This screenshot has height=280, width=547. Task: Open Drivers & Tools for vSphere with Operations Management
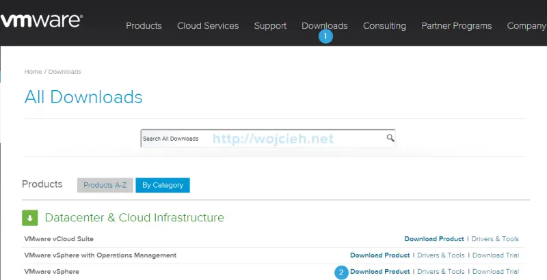pos(441,255)
